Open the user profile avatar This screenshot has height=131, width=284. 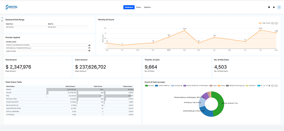[279, 7]
